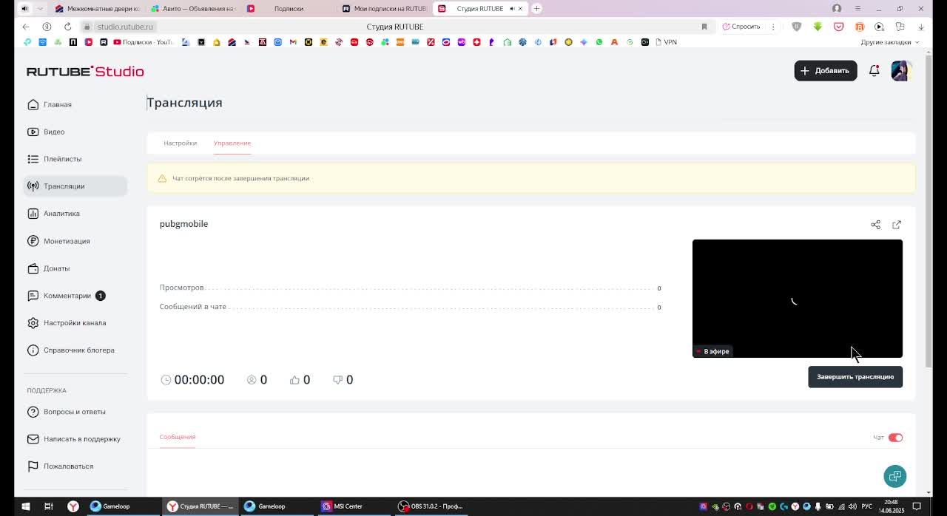This screenshot has width=947, height=516.
Task: Select the Сообщения tab
Action: [x=178, y=437]
